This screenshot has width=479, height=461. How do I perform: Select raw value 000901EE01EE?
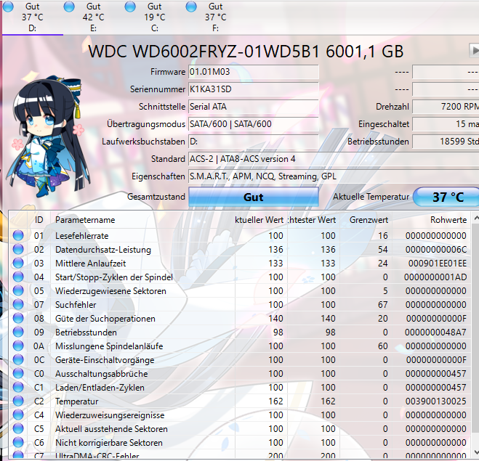438,264
